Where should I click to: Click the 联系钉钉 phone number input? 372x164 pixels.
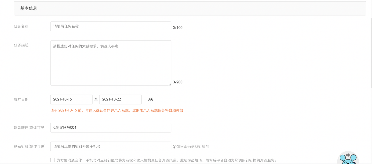pyautogui.click(x=111, y=146)
